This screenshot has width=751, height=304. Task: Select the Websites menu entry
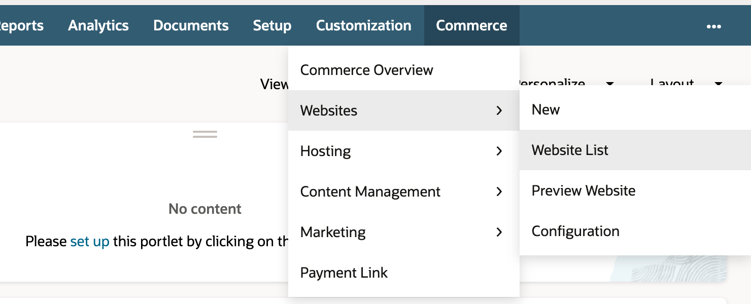coord(404,110)
